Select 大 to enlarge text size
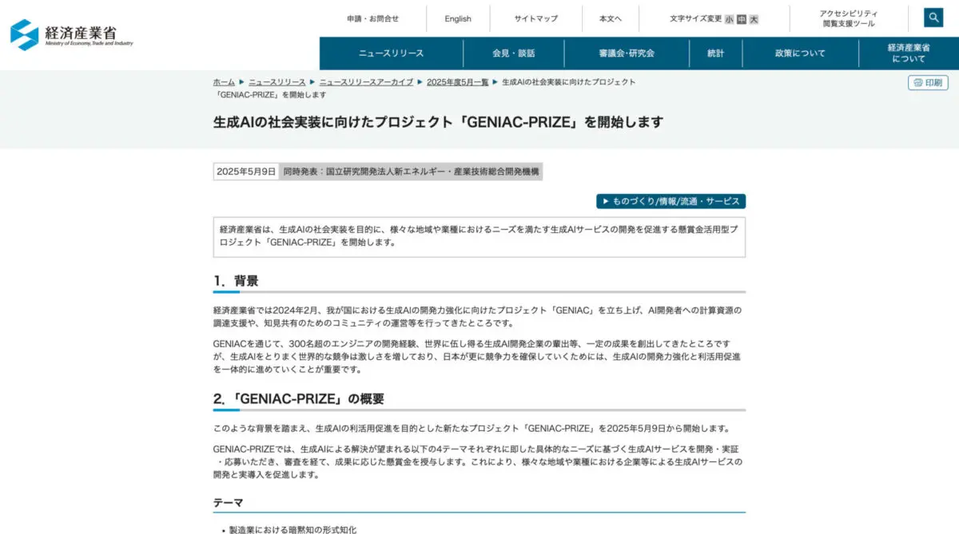Image resolution: width=959 pixels, height=534 pixels. 754,18
